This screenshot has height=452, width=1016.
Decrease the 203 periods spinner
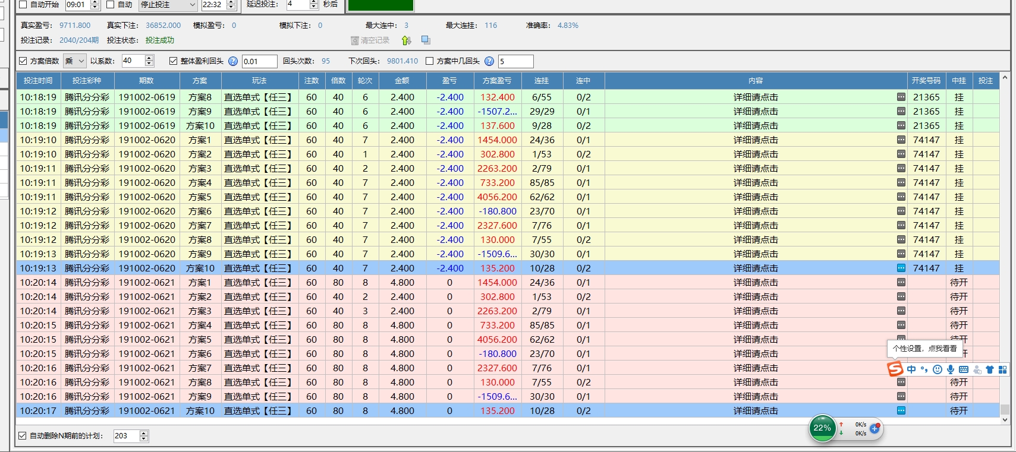click(144, 439)
